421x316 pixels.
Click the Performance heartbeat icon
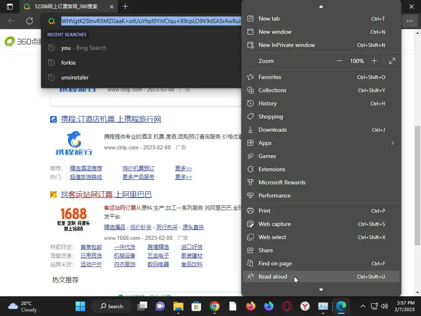pyautogui.click(x=250, y=195)
